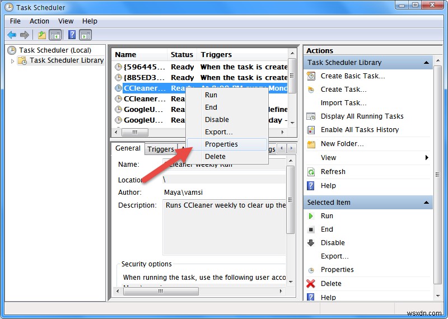Click the Author value Maya\vamsi

183,193
